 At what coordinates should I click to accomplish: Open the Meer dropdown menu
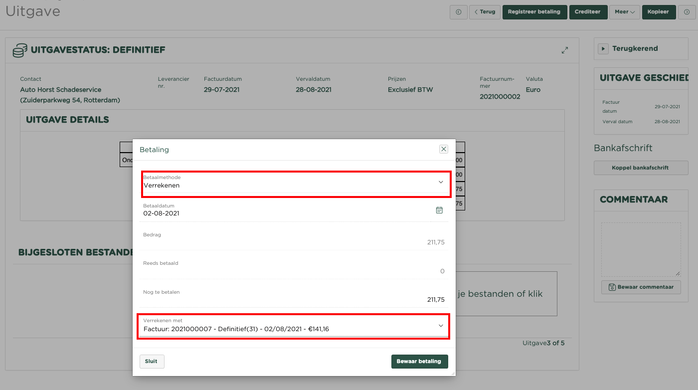coord(624,12)
